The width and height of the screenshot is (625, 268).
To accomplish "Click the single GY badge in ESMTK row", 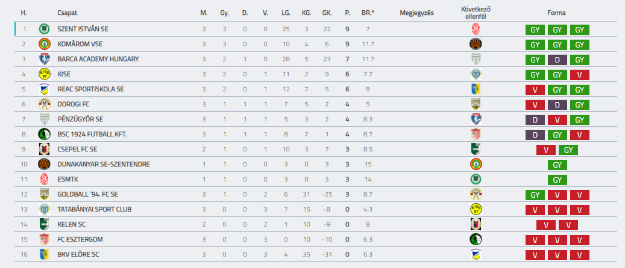I will pyautogui.click(x=557, y=180).
